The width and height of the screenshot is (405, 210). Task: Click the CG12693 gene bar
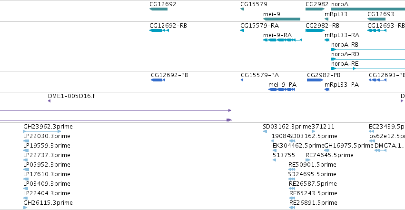(x=376, y=19)
